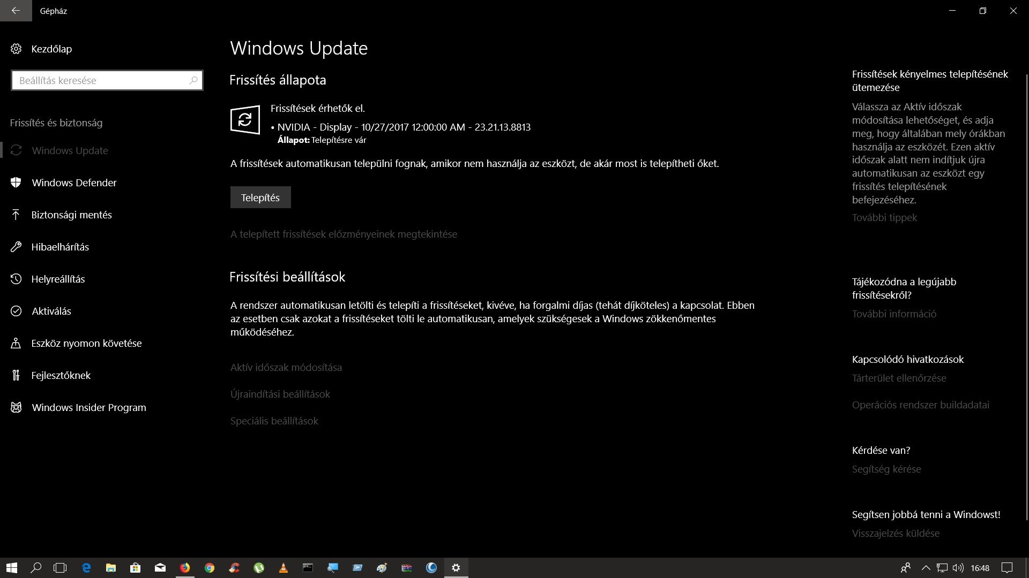Click További információ link

894,314
